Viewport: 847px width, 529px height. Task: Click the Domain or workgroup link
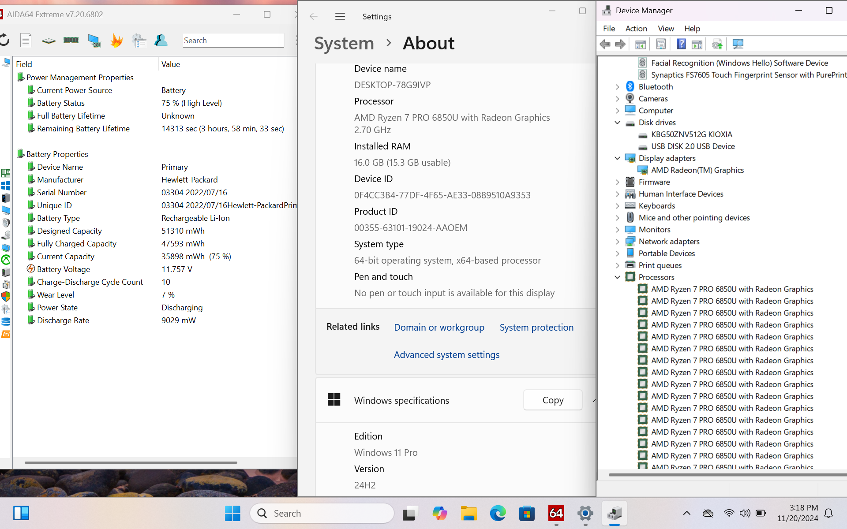[x=439, y=328]
